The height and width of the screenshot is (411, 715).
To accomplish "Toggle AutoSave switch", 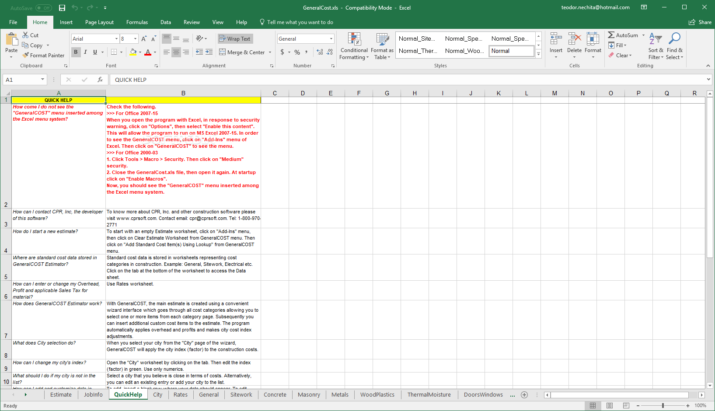I will 43,8.
